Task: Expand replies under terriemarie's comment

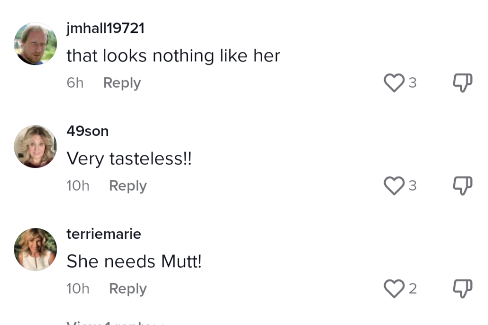Action: (115, 323)
